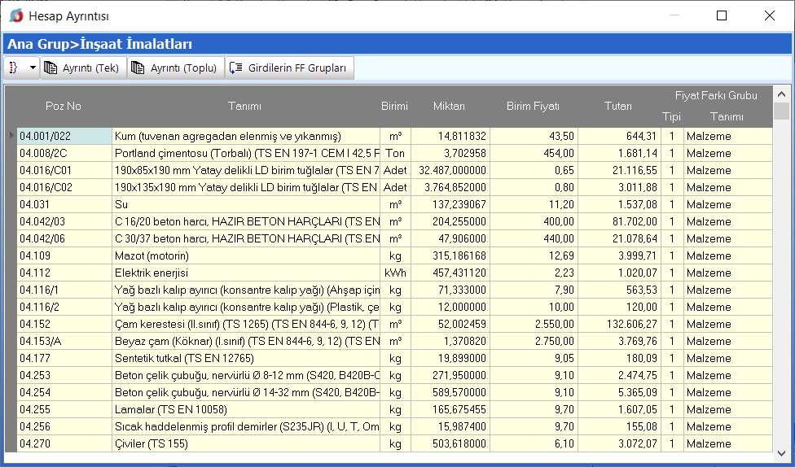Click the amount 180,09

tap(620, 358)
